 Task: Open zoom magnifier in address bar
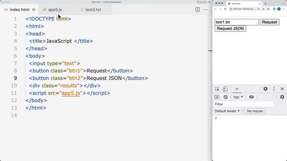pos(258,9)
